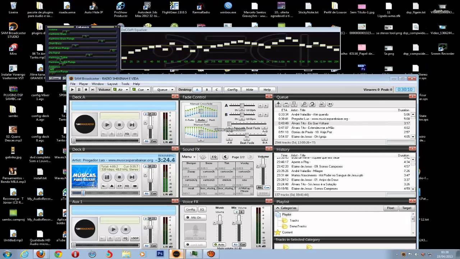Skip to next track on Deck B

pos(132,177)
